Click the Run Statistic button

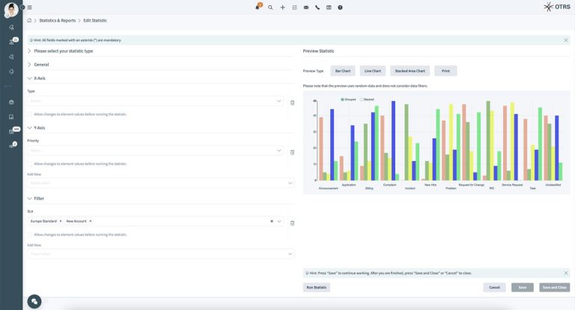(x=316, y=287)
